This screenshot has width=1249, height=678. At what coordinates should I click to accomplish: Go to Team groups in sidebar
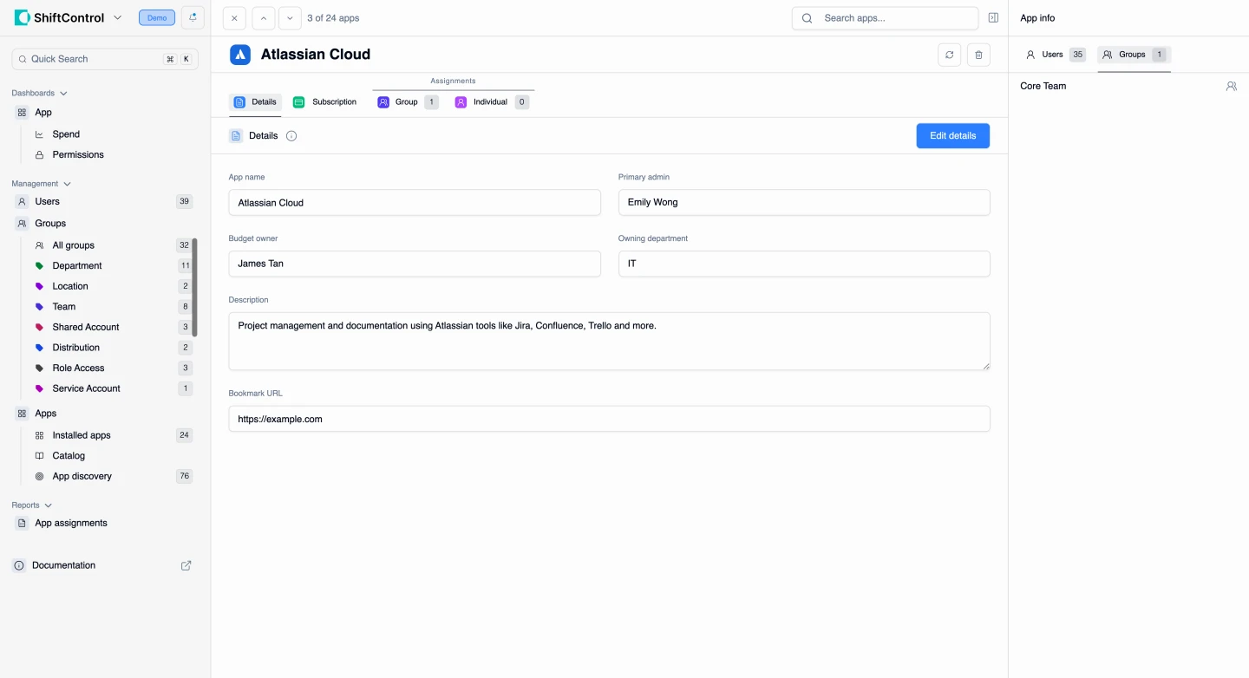[x=111, y=307]
